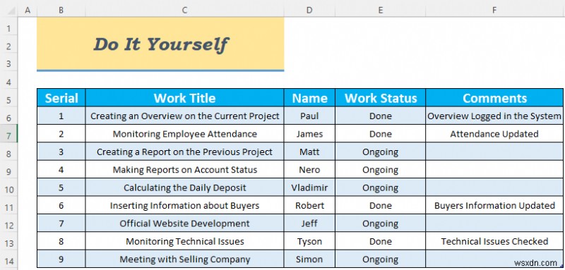Viewport: 565px width, 270px height.
Task: Click the 'Work Title' header cell
Action: tap(184, 98)
